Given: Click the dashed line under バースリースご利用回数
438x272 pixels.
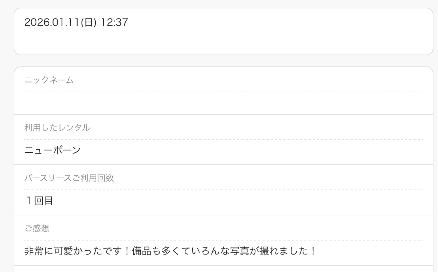Looking at the screenshot, I should [223, 190].
